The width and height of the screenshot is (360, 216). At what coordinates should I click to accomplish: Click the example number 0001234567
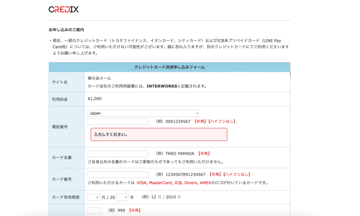178,121
